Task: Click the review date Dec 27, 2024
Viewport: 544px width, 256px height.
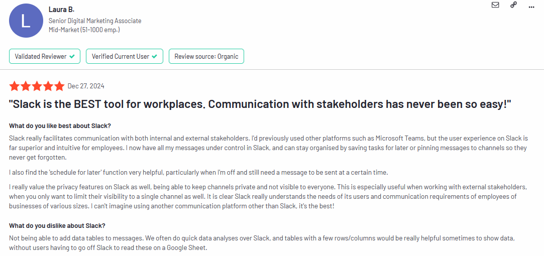Action: [86, 86]
